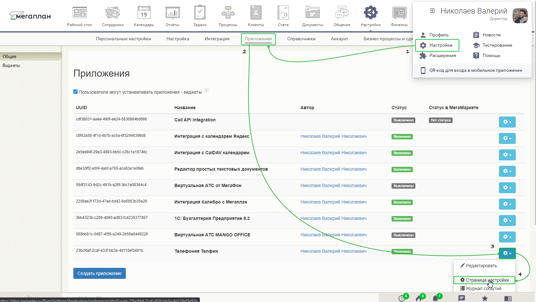Open author link in Яндекс calendar row
This screenshot has width=536, height=302.
click(x=333, y=136)
